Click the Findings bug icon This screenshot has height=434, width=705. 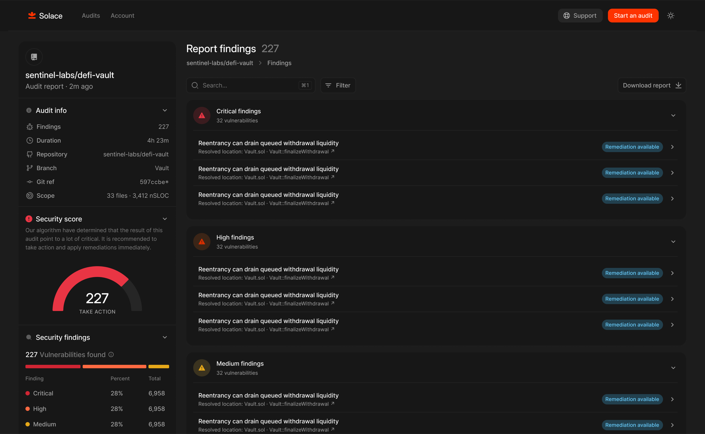tap(30, 127)
